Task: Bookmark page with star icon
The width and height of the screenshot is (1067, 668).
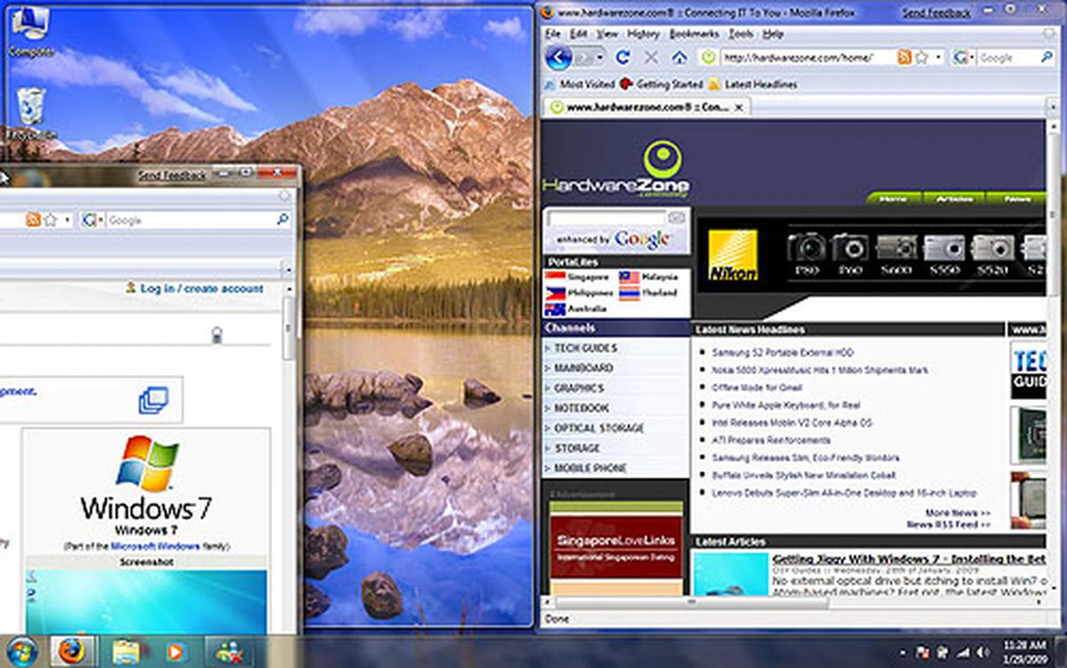Action: tap(921, 57)
